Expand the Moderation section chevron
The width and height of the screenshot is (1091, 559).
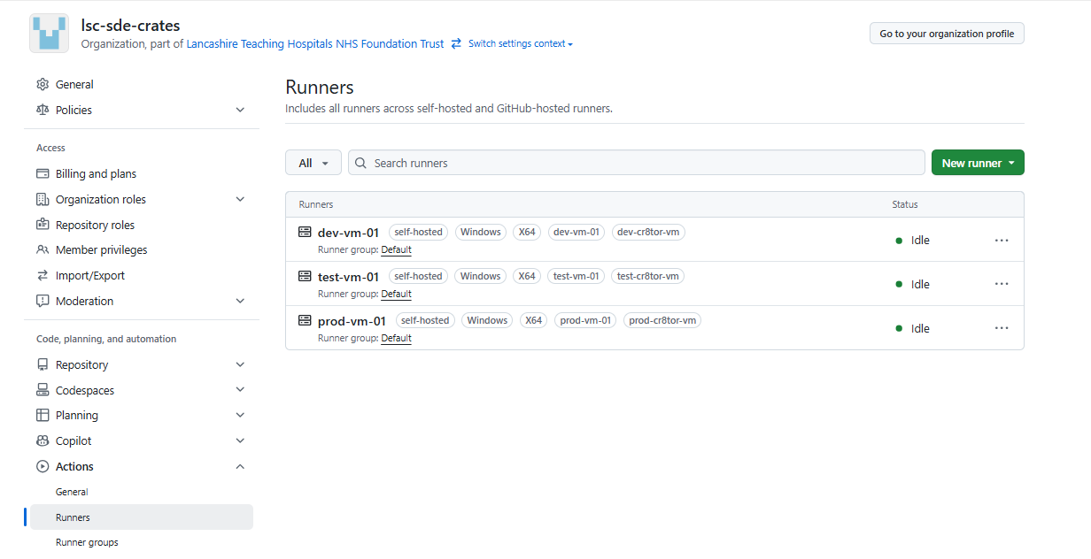coord(240,301)
